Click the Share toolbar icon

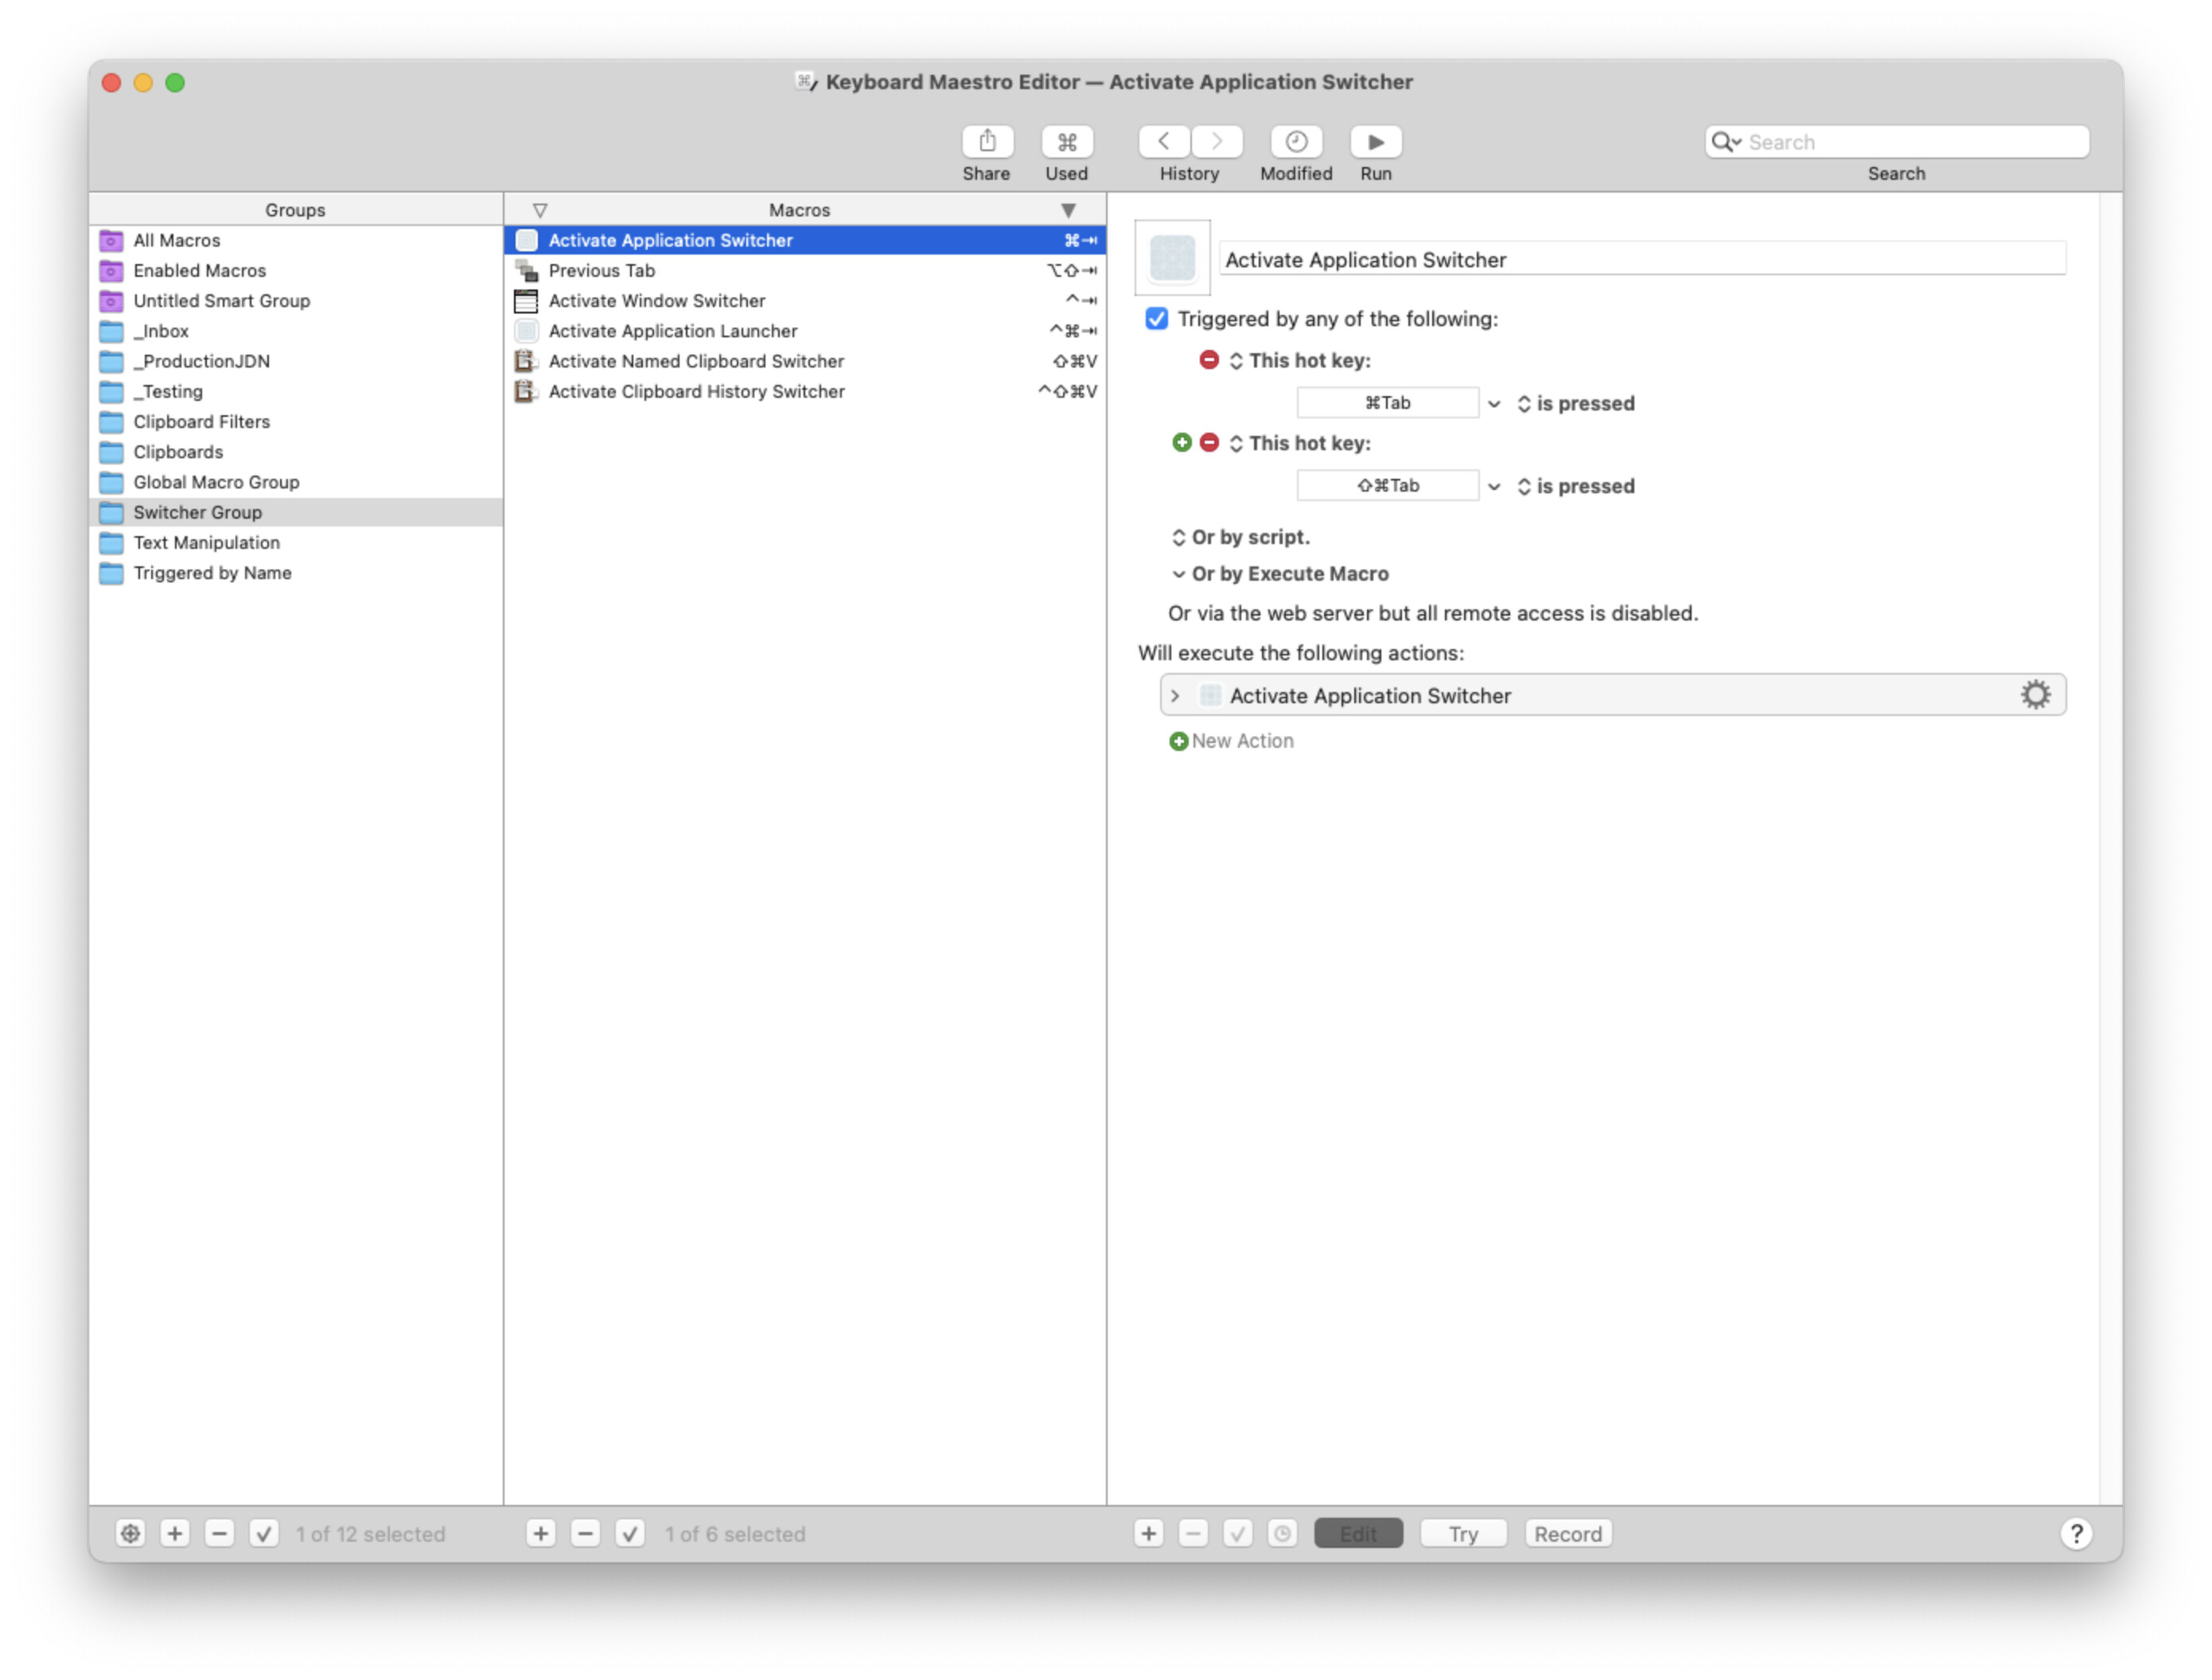[986, 142]
